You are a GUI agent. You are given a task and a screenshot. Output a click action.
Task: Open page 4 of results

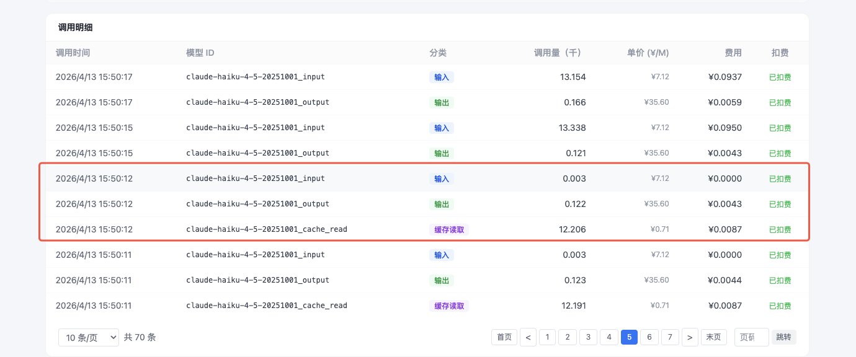point(609,337)
